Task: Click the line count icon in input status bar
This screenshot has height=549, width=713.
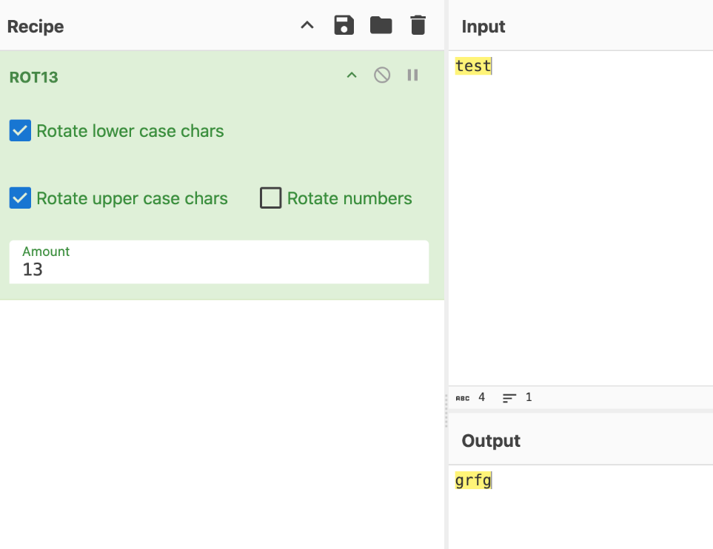Action: point(509,398)
